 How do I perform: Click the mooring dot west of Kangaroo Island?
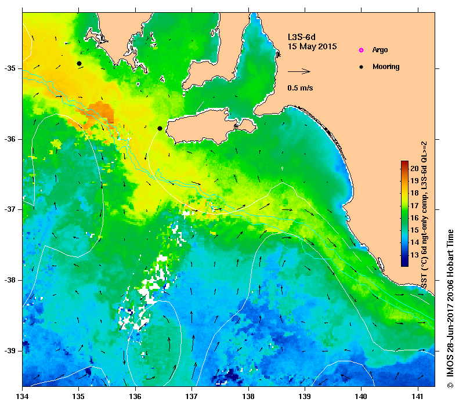point(160,128)
